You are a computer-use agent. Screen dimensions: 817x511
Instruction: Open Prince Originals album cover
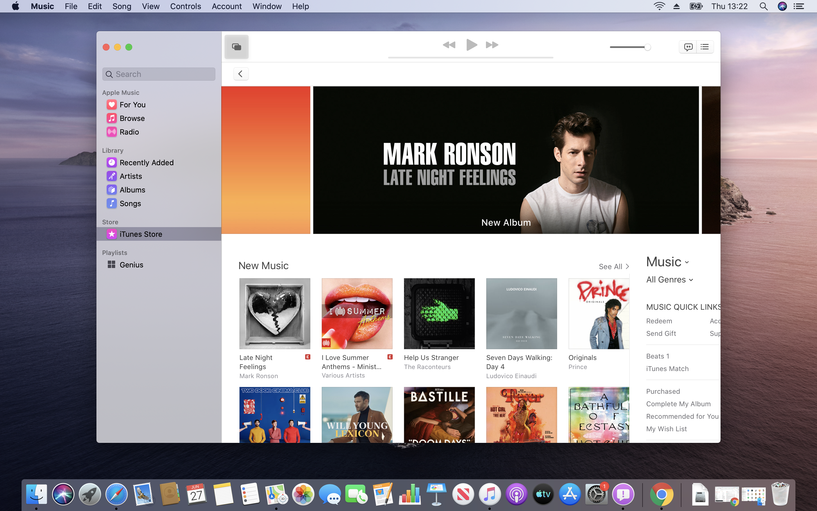click(x=599, y=314)
